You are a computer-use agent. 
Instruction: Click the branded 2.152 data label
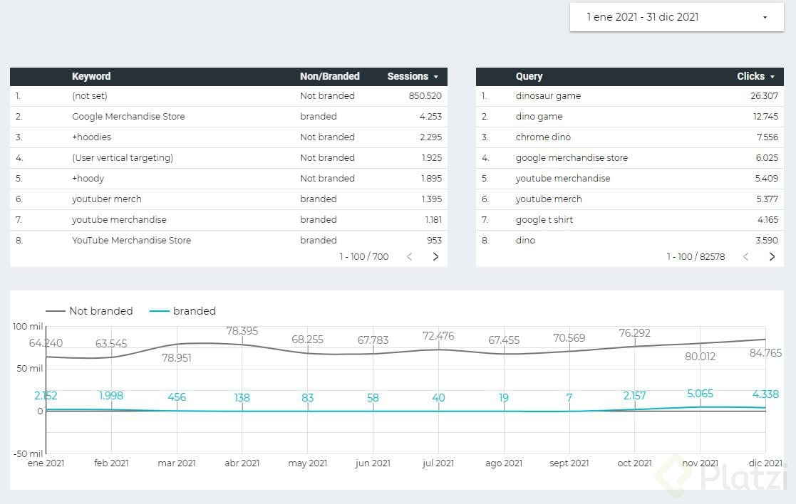46,396
